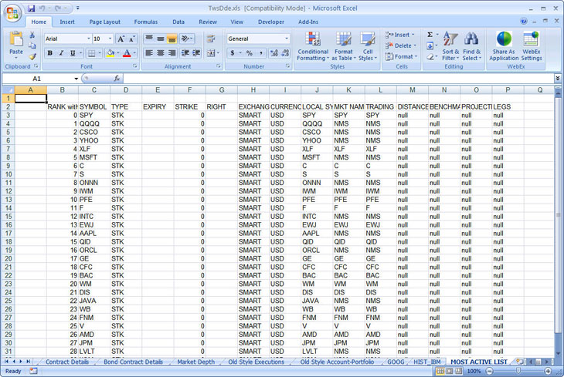Select row header 15

(x=8, y=217)
